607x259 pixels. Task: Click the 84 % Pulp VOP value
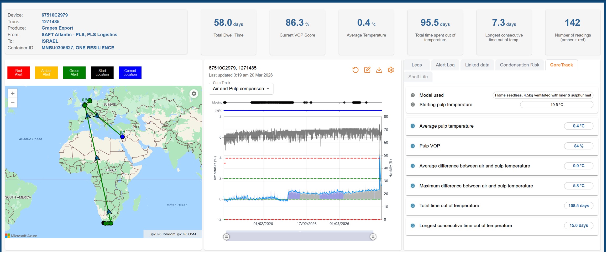click(579, 146)
